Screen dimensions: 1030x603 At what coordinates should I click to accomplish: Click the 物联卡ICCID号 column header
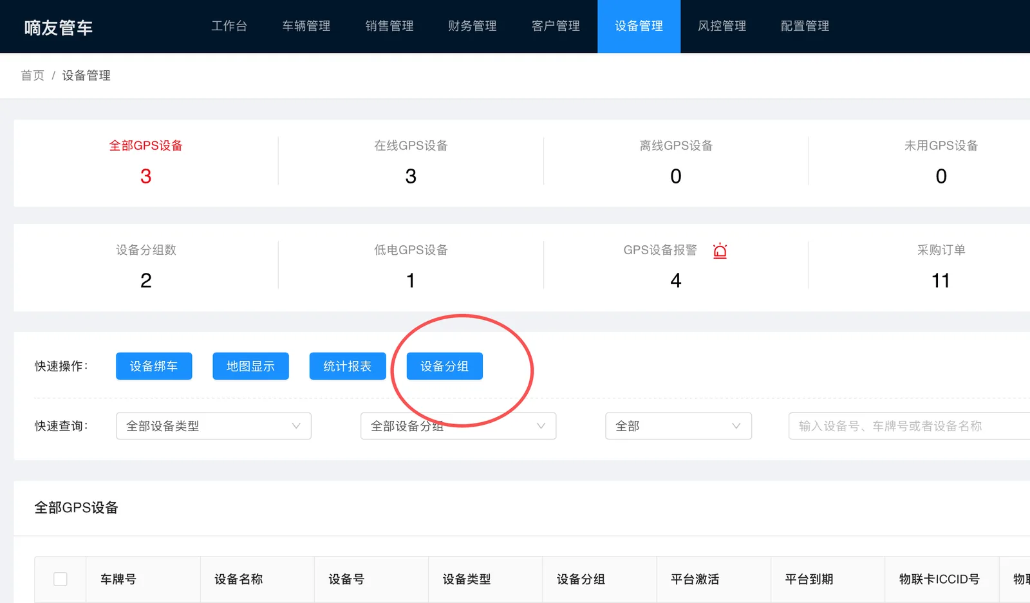(x=942, y=579)
